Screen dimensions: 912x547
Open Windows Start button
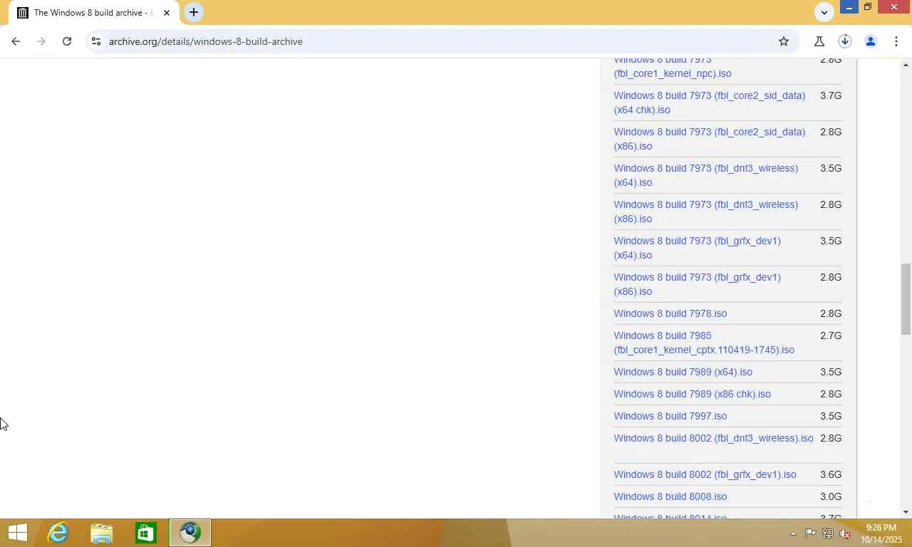tap(17, 533)
